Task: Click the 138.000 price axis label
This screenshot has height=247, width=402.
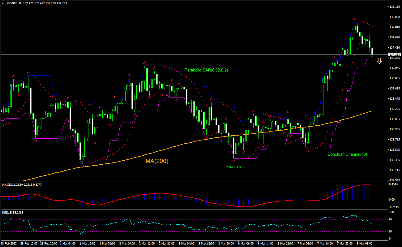Action: coord(395,17)
